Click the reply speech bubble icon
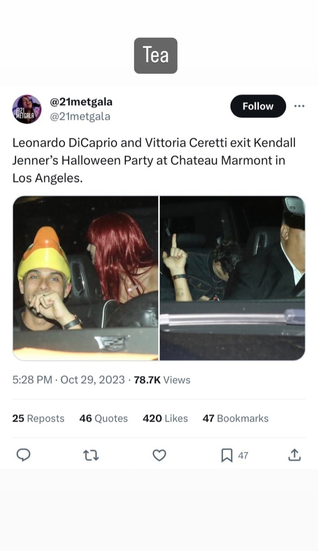318x551 pixels. pyautogui.click(x=23, y=455)
